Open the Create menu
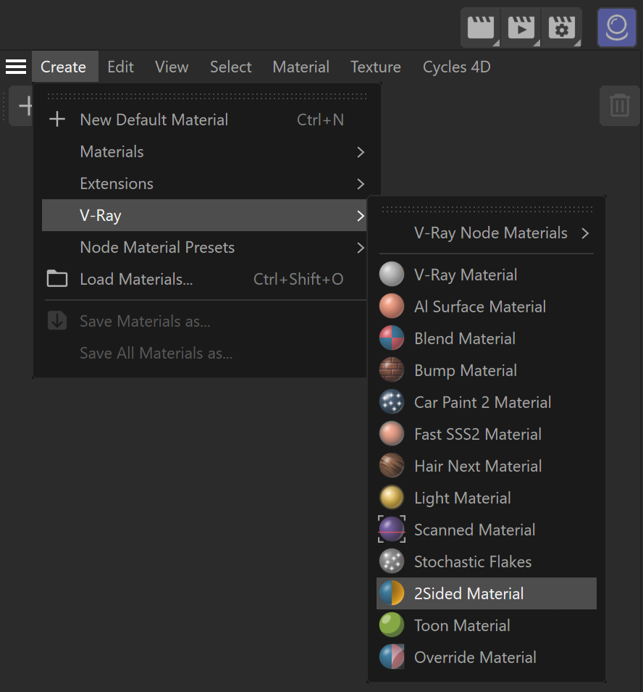Screen dimensions: 643x692 65,67
